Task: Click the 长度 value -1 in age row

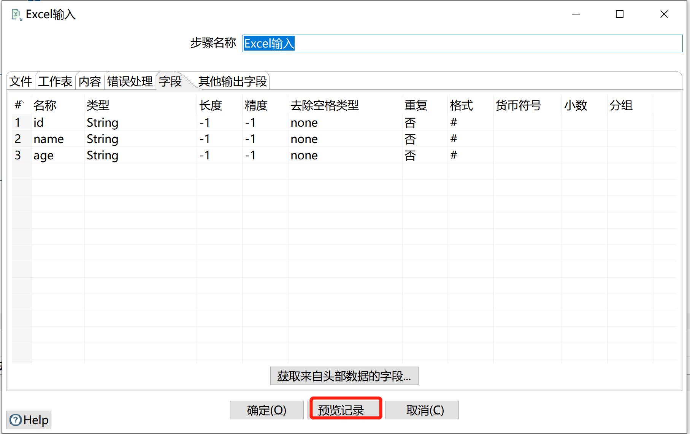Action: point(219,155)
